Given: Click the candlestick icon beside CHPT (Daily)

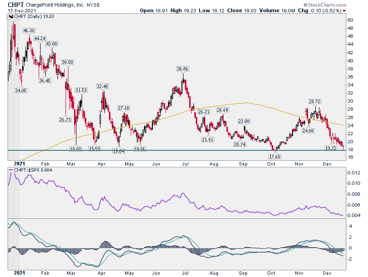Looking at the screenshot, I should coord(11,17).
